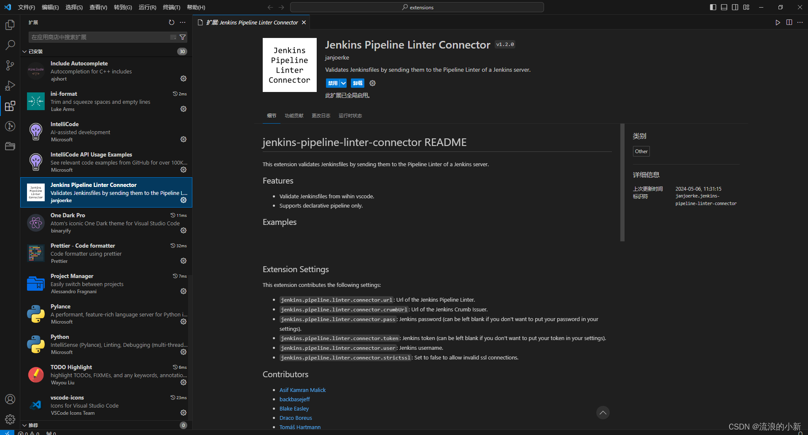Open publisher janjoerke link
This screenshot has height=435, width=808.
337,58
